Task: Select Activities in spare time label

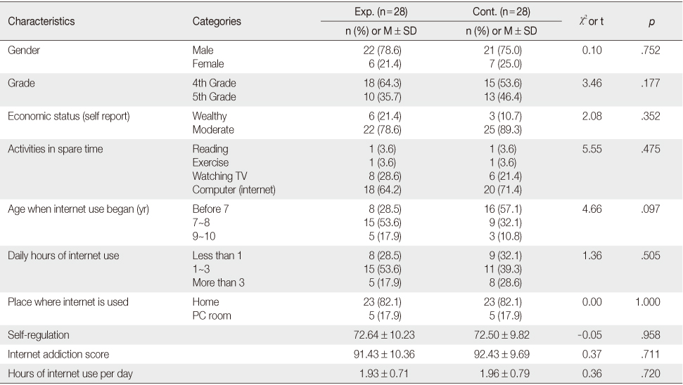Action: pos(56,149)
